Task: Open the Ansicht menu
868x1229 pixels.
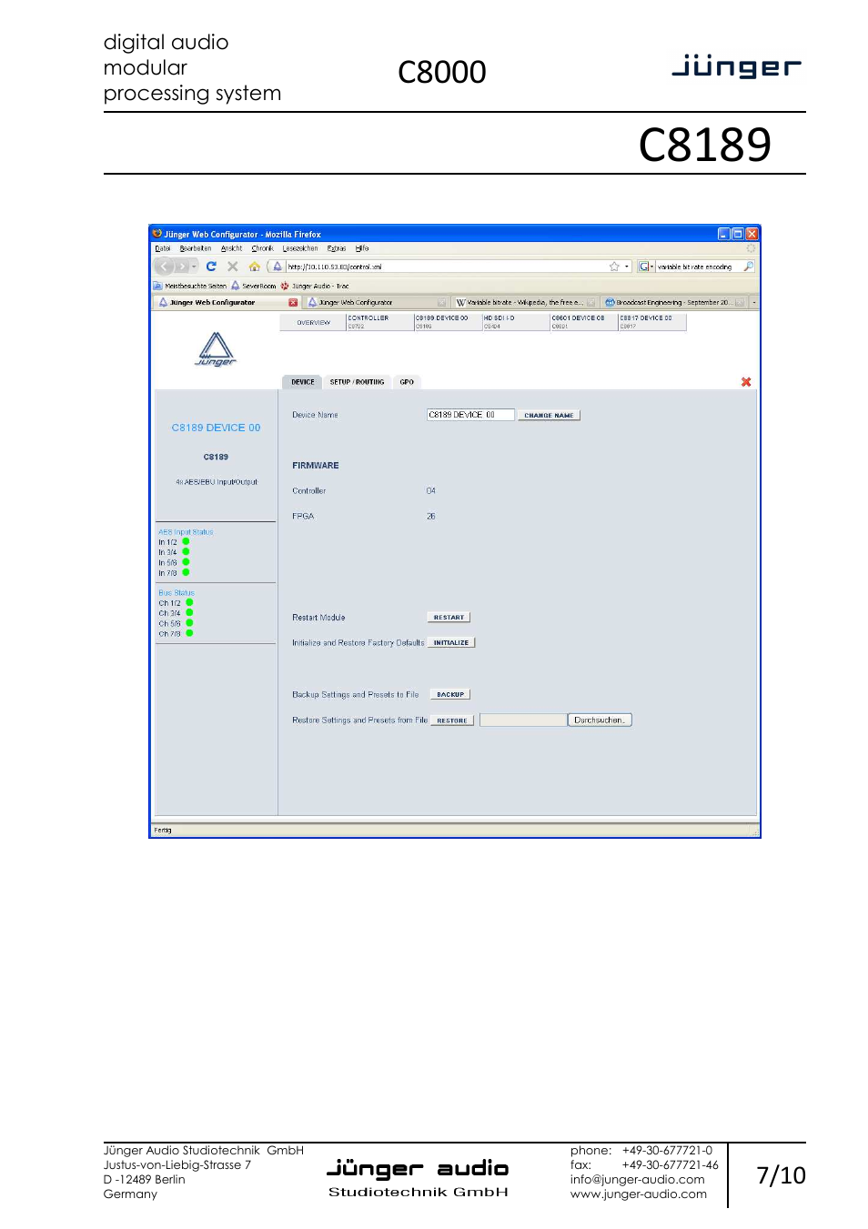Action: pos(232,248)
